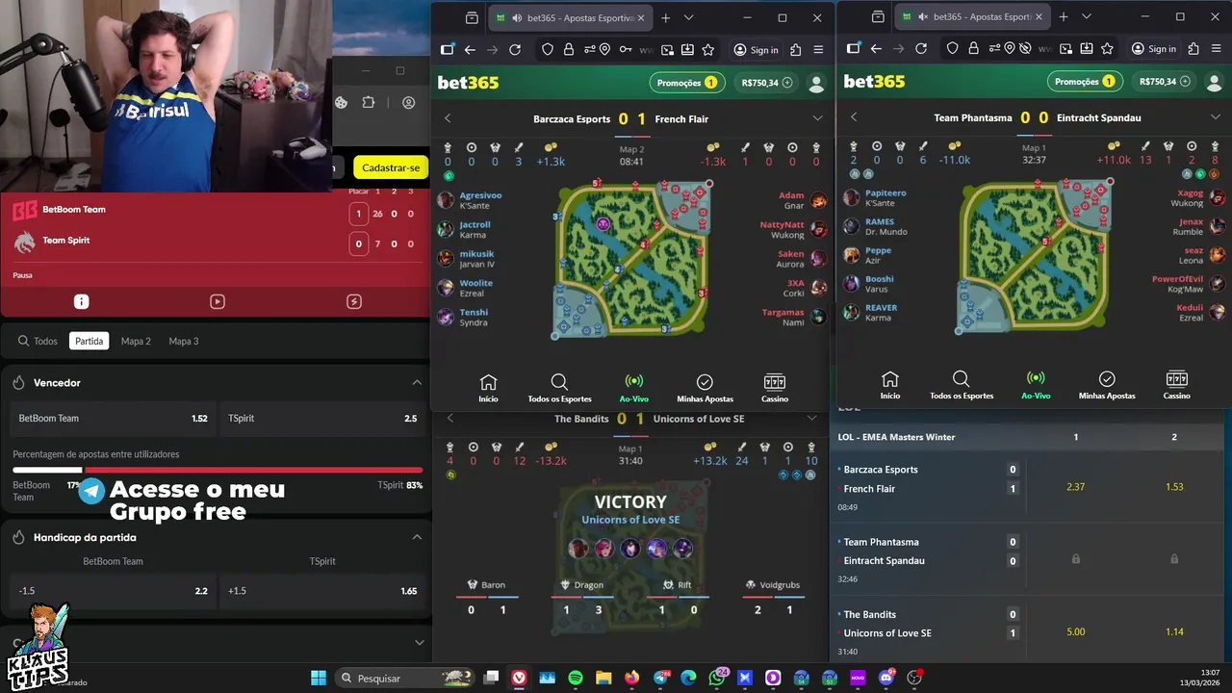The width and height of the screenshot is (1232, 693).
Task: Go back arrow beside The Bandits scoreboard
Action: click(449, 419)
